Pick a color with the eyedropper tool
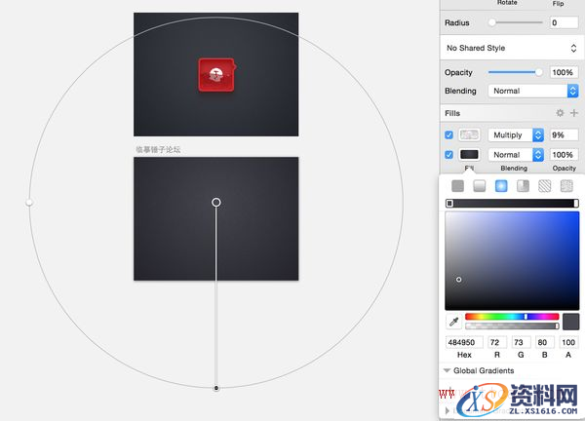 (x=453, y=322)
